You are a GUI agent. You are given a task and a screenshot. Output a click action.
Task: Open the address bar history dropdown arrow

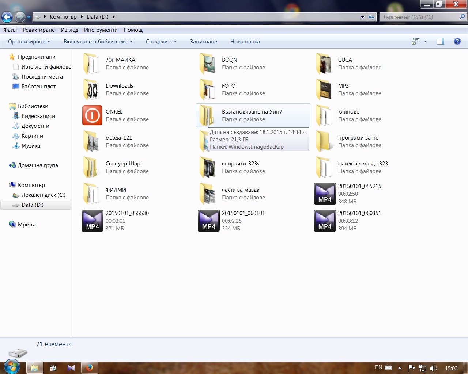click(x=362, y=17)
